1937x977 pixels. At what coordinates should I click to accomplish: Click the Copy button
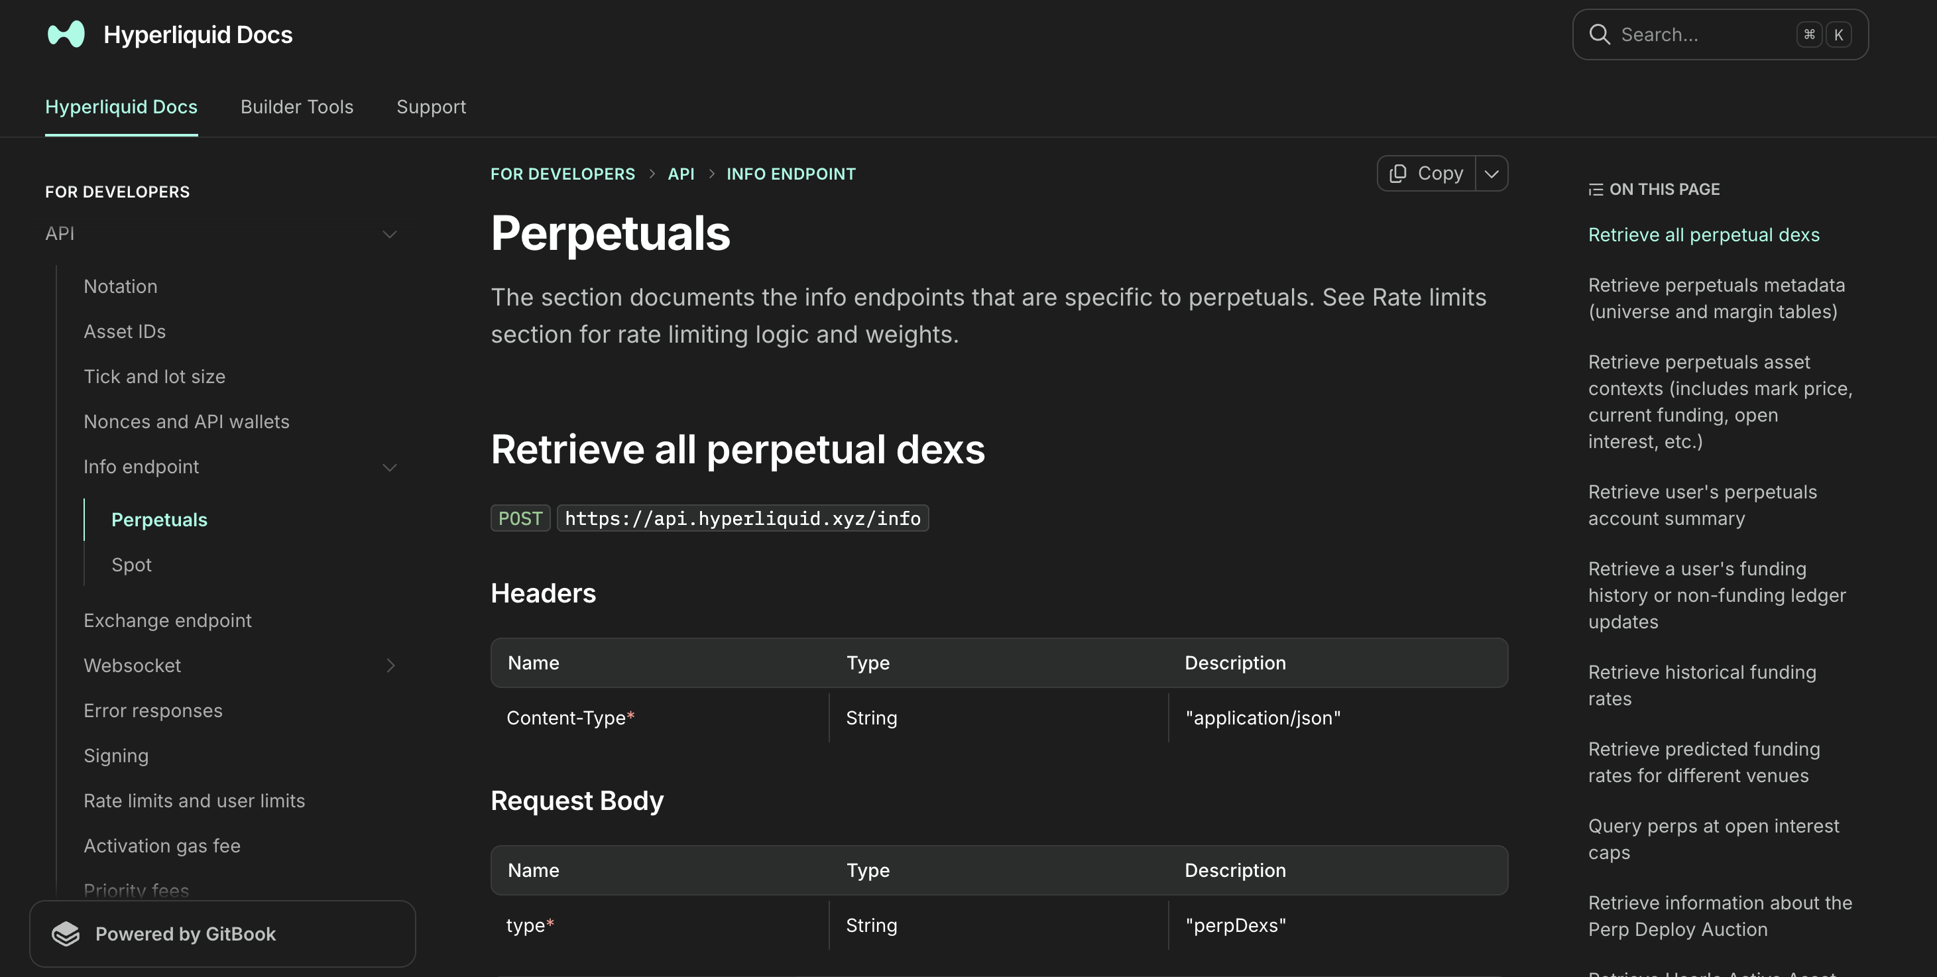pos(1427,174)
